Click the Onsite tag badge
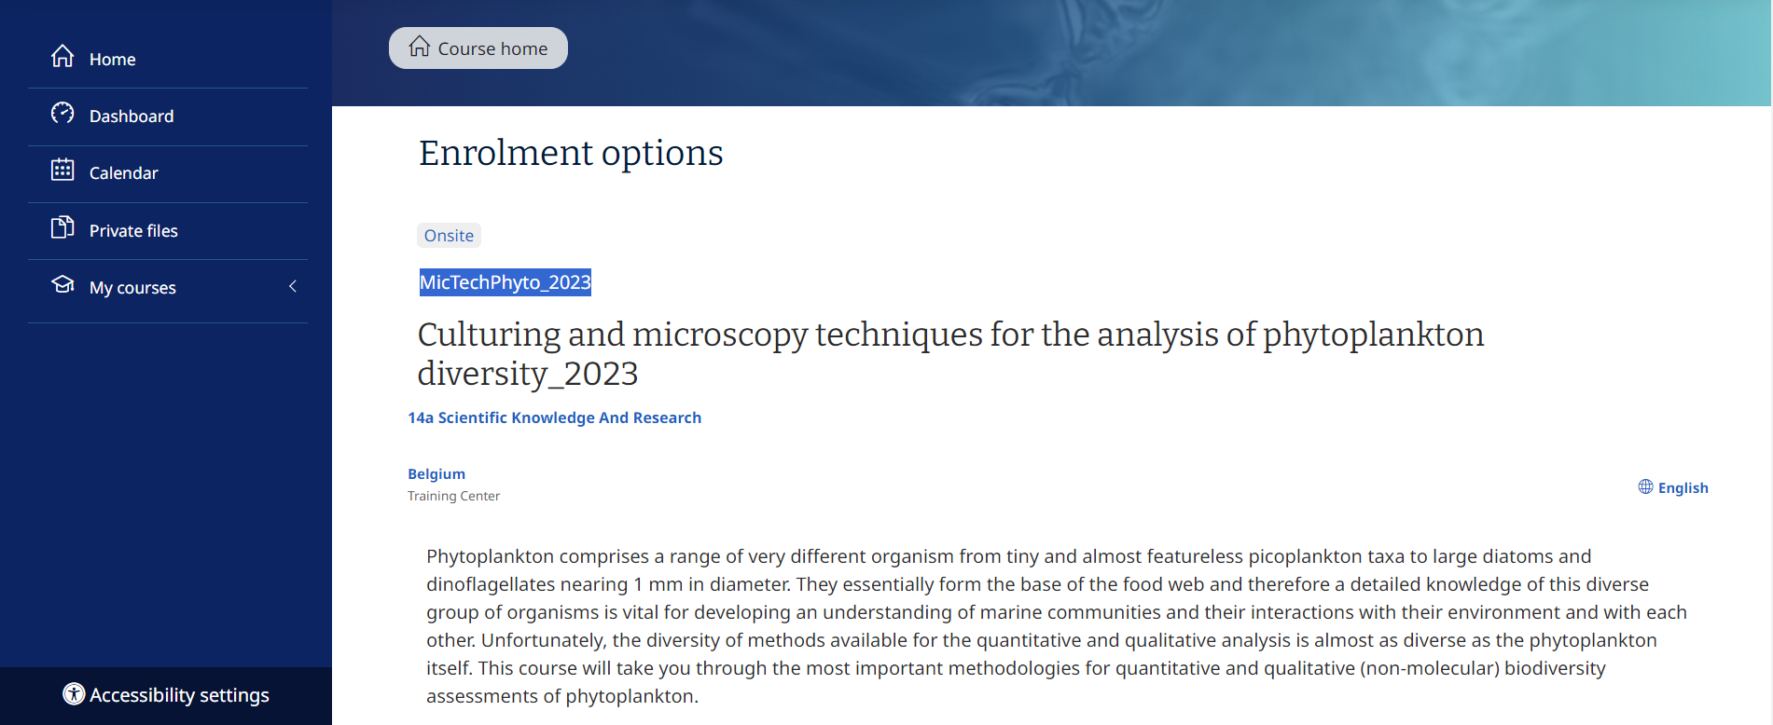This screenshot has width=1773, height=725. (x=449, y=236)
